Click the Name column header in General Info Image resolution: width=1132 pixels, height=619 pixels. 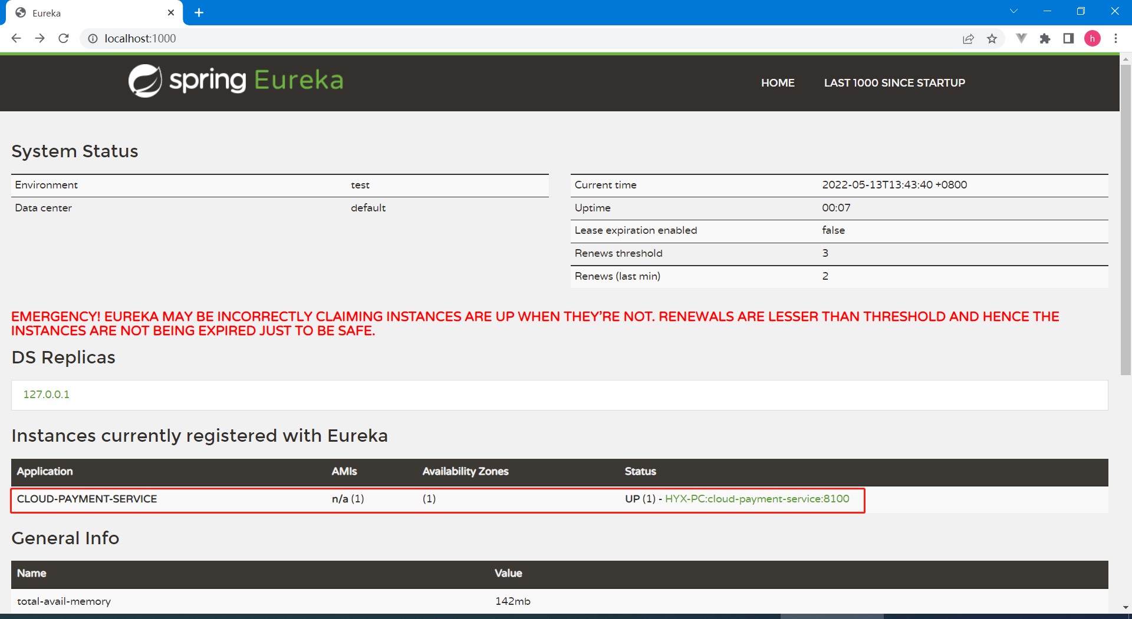tap(31, 573)
